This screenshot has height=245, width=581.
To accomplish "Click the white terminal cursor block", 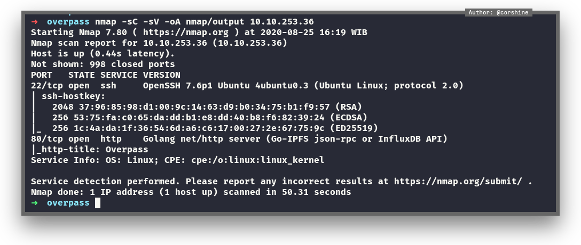I will click(x=98, y=203).
